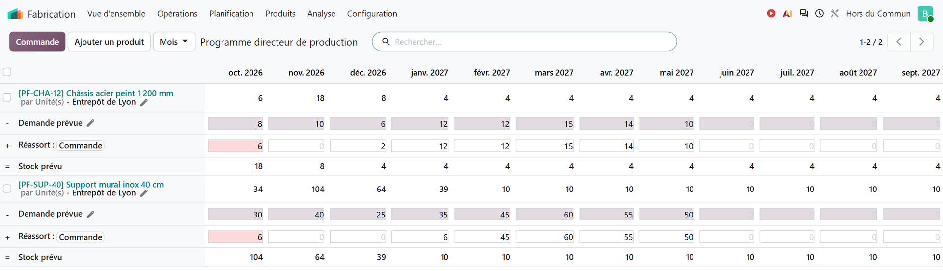
Task: Click Ajouter un produit button
Action: pyautogui.click(x=109, y=42)
